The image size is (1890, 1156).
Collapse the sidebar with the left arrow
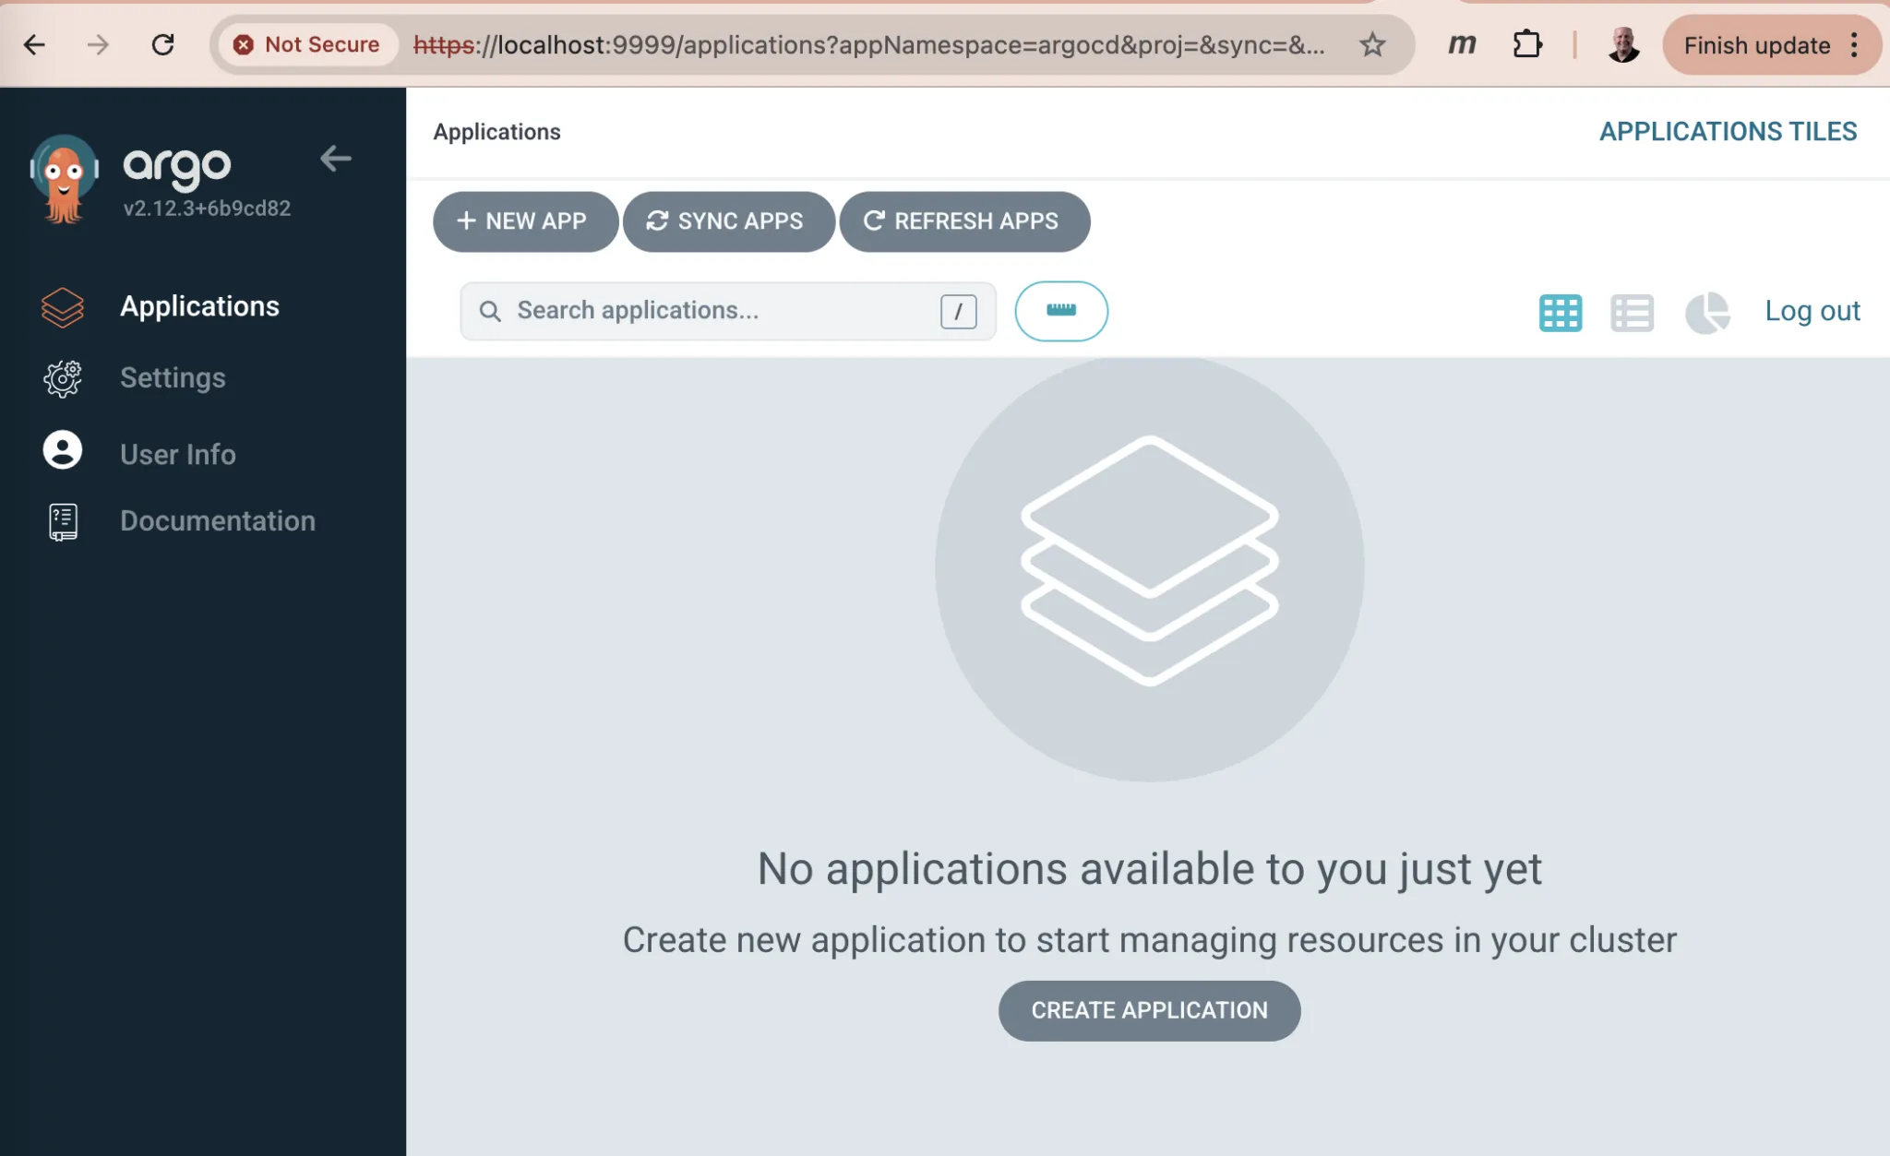click(335, 159)
